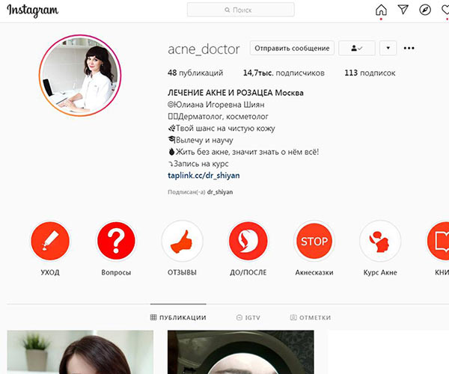Click Твой шанс на чистую кожу line
449x374 pixels.
[x=221, y=128]
